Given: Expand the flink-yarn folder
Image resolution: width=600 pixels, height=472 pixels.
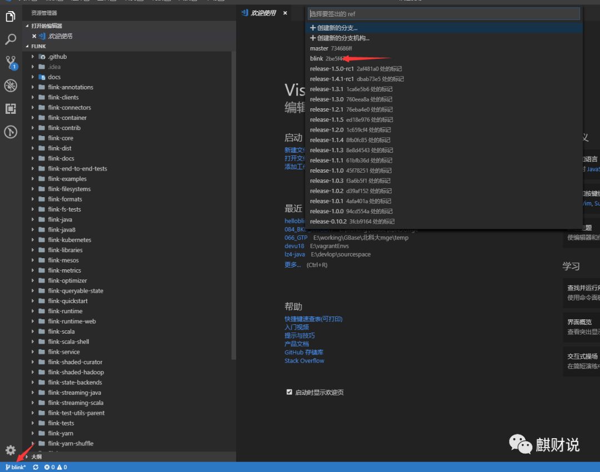Looking at the screenshot, I should click(33, 433).
